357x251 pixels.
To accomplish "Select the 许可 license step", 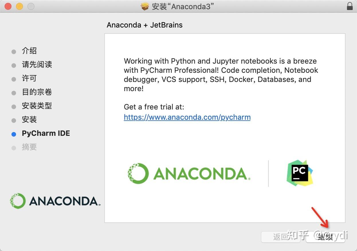I will (x=29, y=78).
